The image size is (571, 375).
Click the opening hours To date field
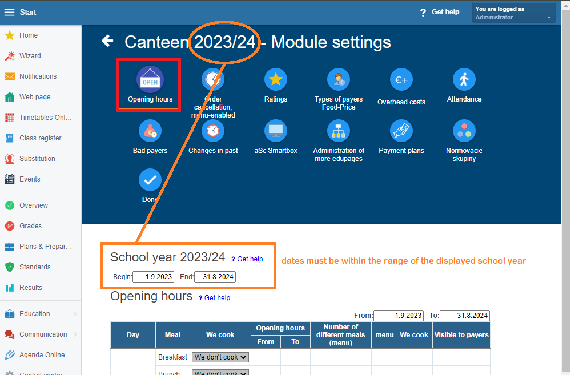(x=465, y=316)
